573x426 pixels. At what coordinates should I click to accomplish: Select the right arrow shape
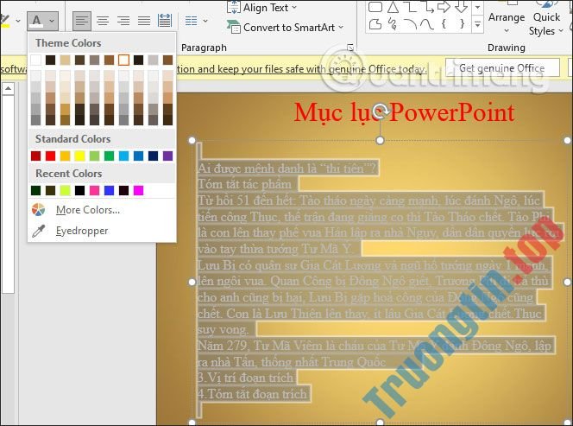tap(444, 7)
